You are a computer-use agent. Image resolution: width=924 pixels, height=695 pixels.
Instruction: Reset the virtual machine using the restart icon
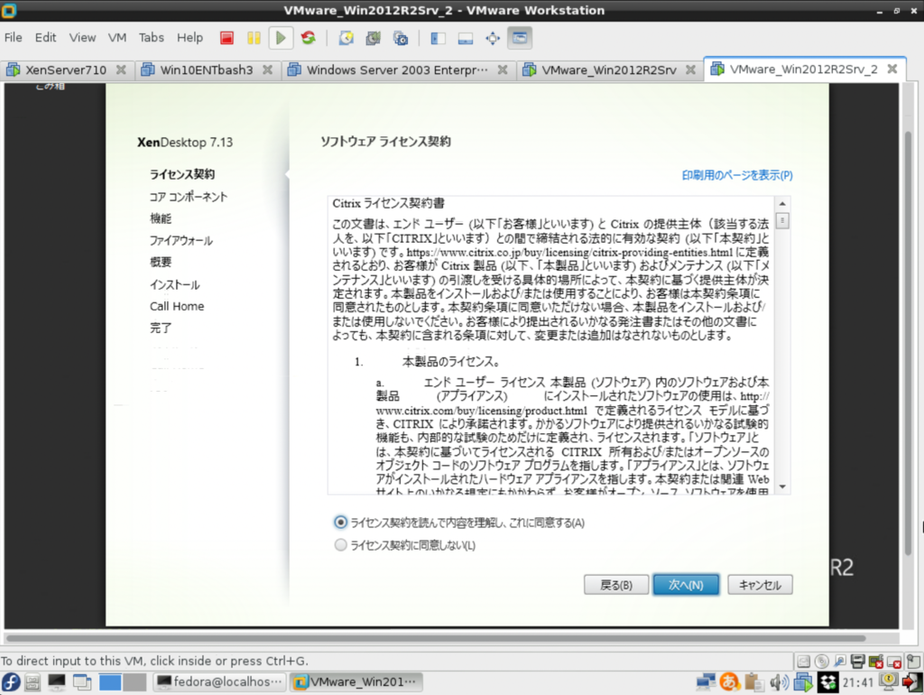pyautogui.click(x=309, y=38)
